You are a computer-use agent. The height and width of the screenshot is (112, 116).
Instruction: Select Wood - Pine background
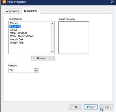(17, 43)
